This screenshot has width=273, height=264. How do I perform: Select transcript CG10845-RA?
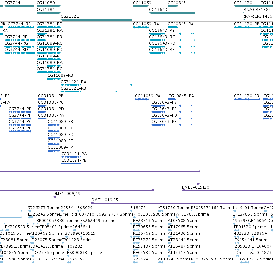pos(173,27)
